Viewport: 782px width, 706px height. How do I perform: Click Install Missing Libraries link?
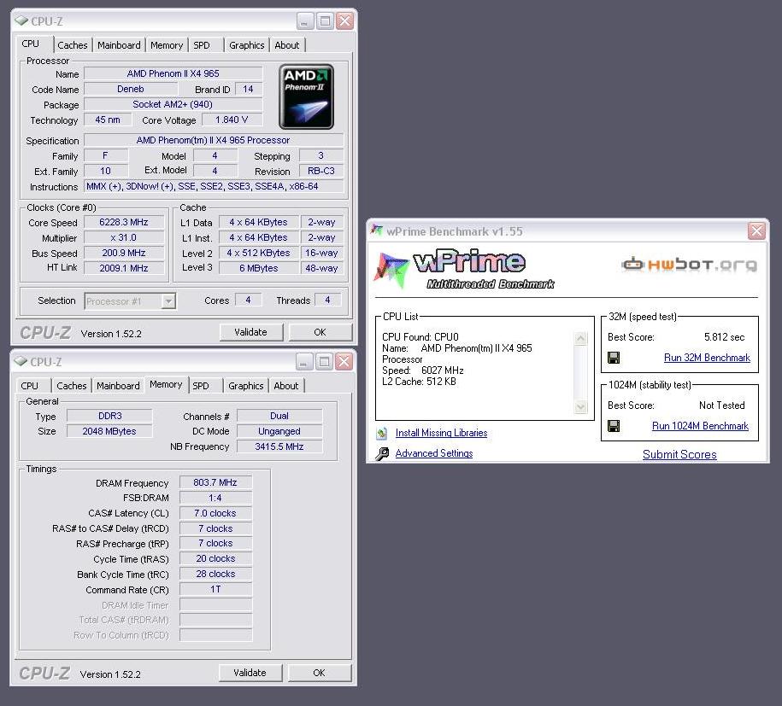(441, 433)
